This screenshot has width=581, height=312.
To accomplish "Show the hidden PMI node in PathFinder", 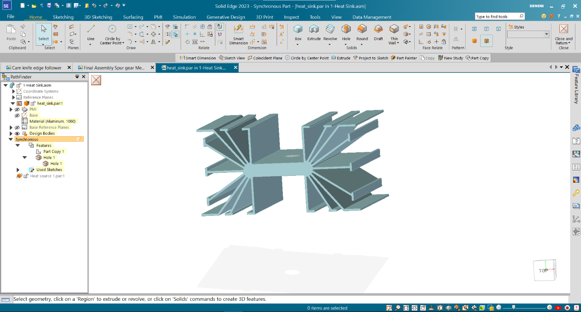I will click(x=16, y=109).
